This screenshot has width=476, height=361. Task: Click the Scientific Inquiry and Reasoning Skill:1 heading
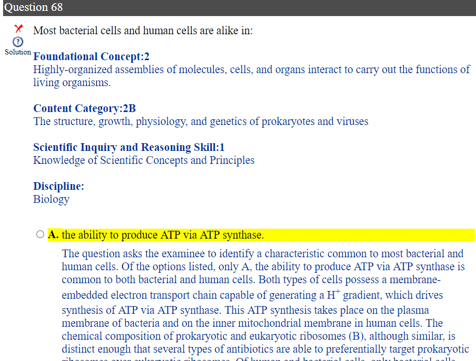click(129, 147)
